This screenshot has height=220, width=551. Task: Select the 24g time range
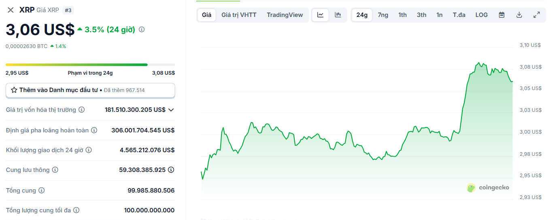pyautogui.click(x=362, y=15)
